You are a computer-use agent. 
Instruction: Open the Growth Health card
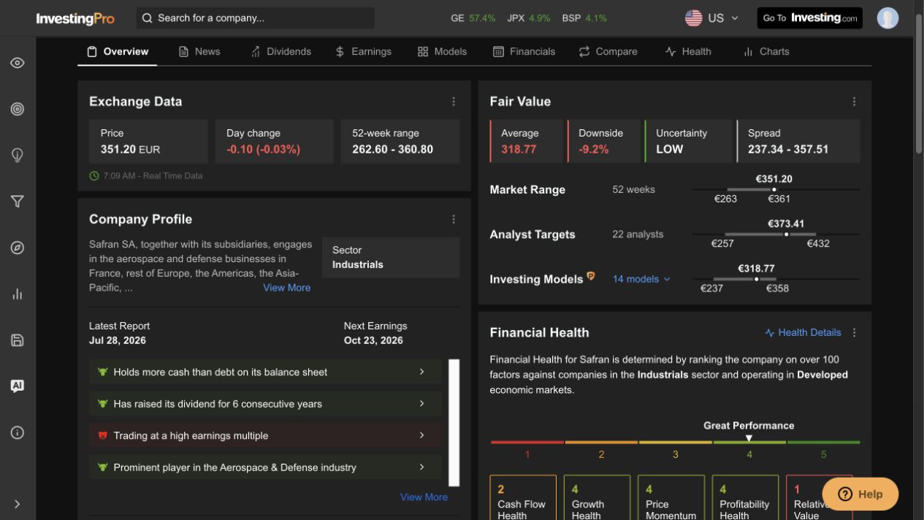[x=597, y=498]
